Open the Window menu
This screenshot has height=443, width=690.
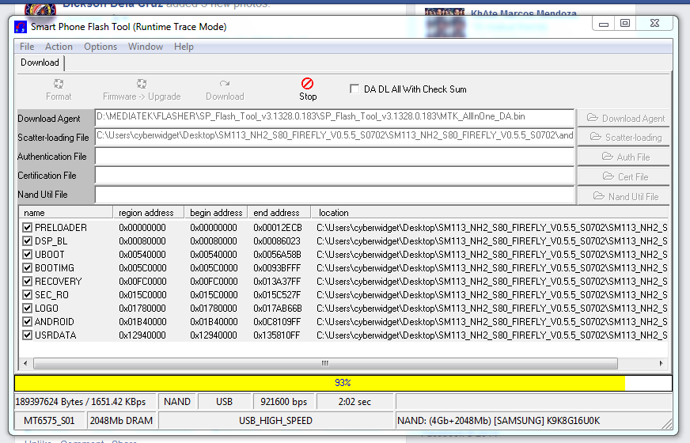click(146, 47)
